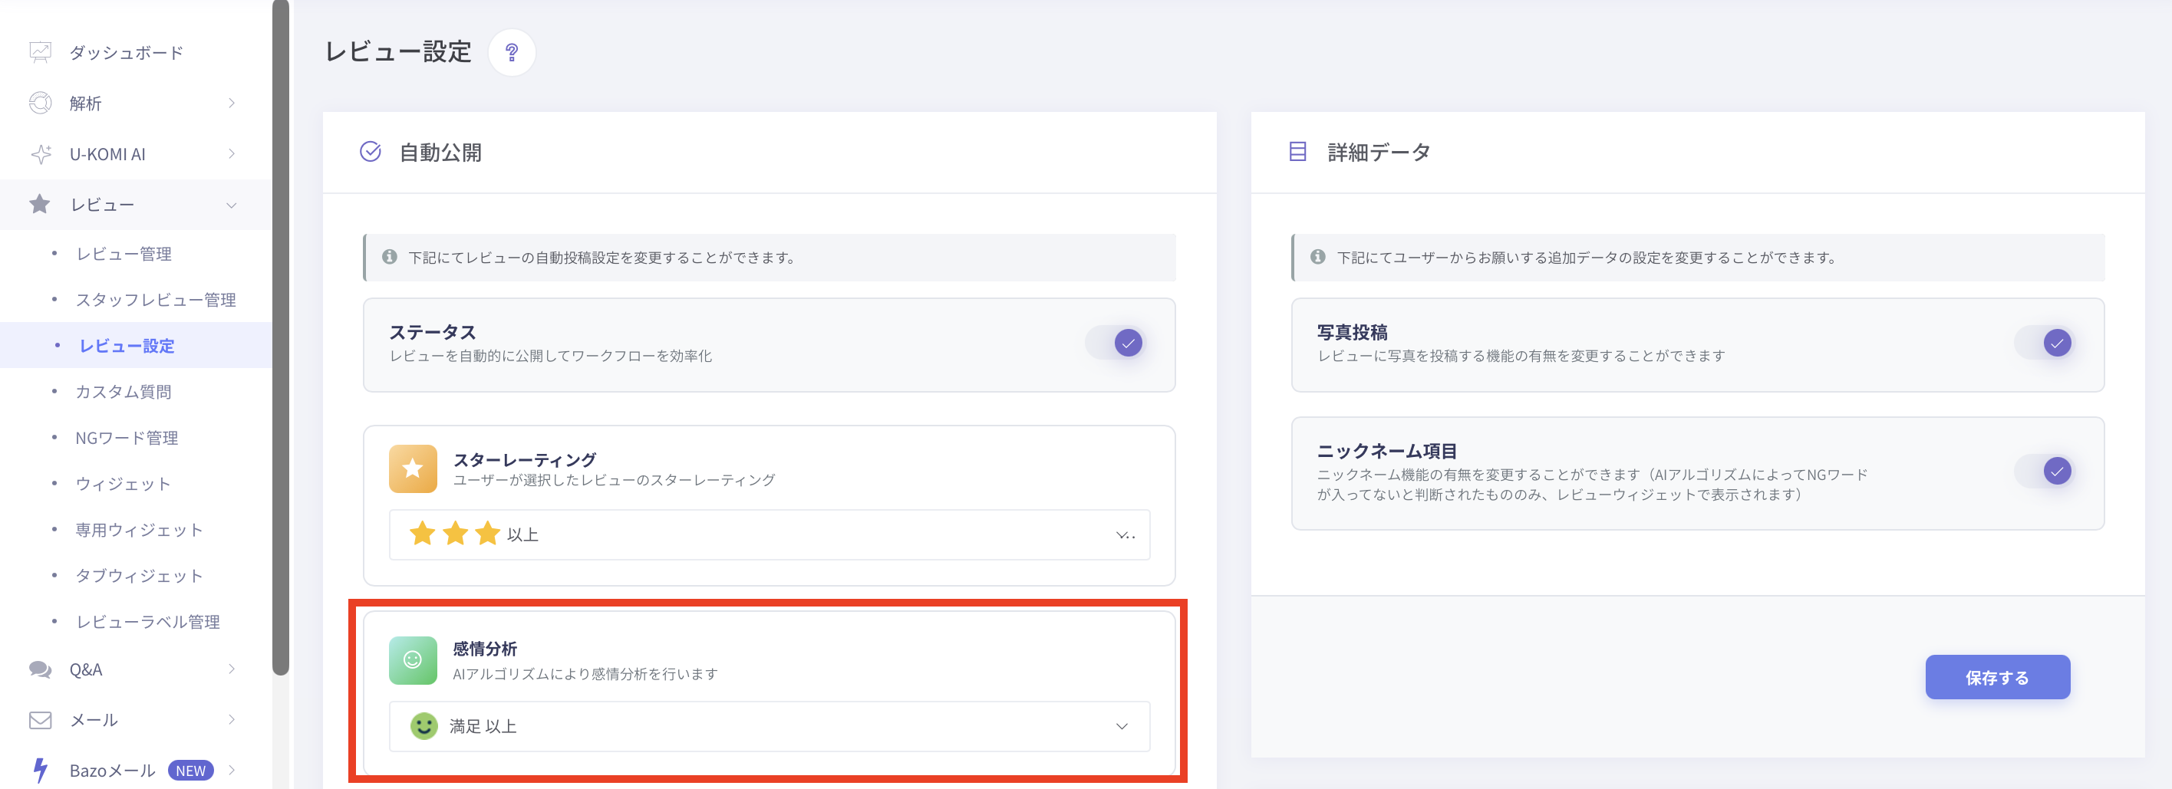
Task: Click the Q&A chat bubbles icon
Action: pos(40,669)
